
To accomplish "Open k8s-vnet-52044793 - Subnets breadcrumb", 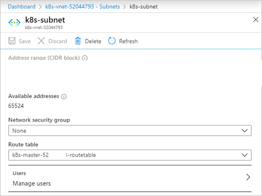I will (x=83, y=7).
